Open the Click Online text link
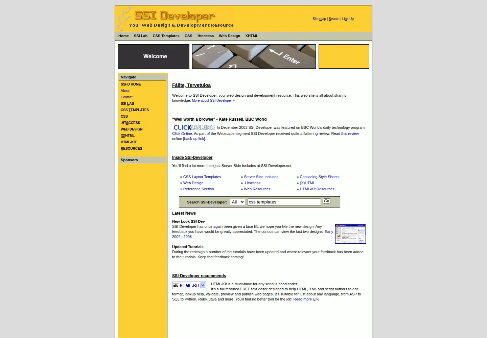Image resolution: width=487 pixels, height=338 pixels. (x=182, y=134)
